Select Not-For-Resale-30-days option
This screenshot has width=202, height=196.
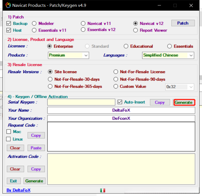(50, 79)
